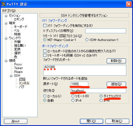Select XDM-Authorization-1 radio button
Screen dimensions: 133x126
(87, 40)
